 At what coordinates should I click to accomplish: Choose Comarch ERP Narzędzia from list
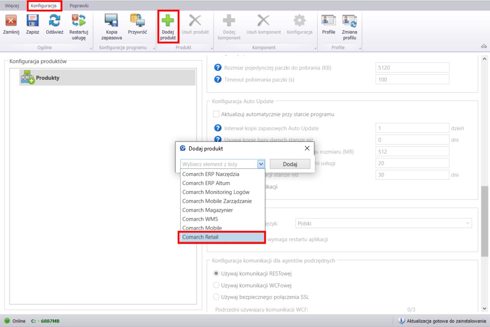coord(222,174)
